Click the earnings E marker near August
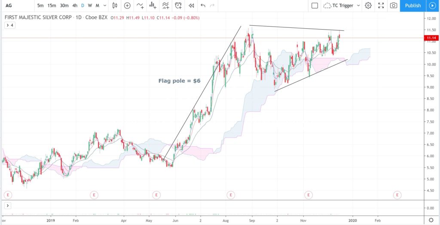The image size is (440, 225). point(231,195)
